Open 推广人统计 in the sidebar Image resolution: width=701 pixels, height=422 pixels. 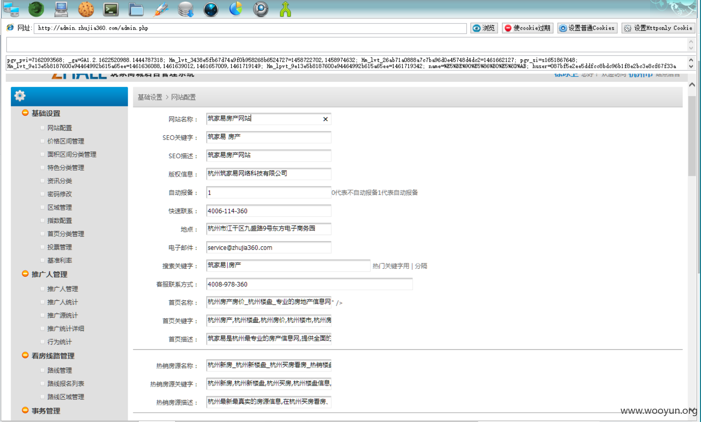point(63,302)
